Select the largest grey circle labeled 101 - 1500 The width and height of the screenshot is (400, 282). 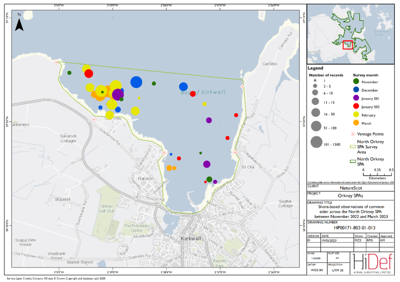317,142
